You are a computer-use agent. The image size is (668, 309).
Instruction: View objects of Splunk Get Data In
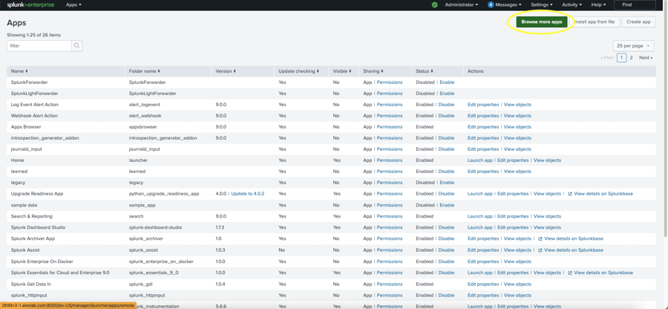[517, 284]
